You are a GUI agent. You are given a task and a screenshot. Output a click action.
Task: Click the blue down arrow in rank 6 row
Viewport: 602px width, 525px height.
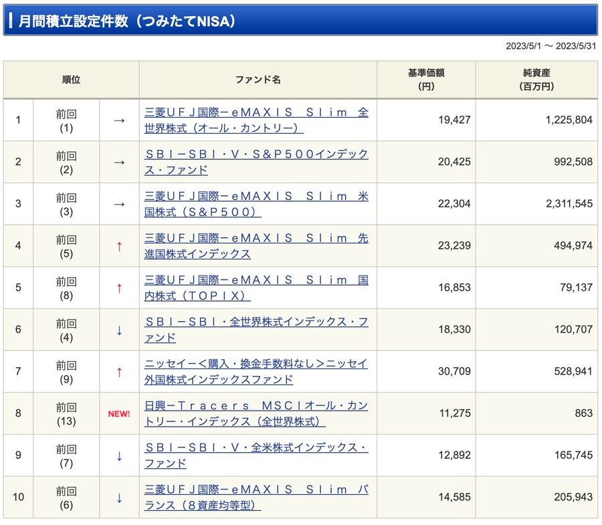tap(119, 330)
